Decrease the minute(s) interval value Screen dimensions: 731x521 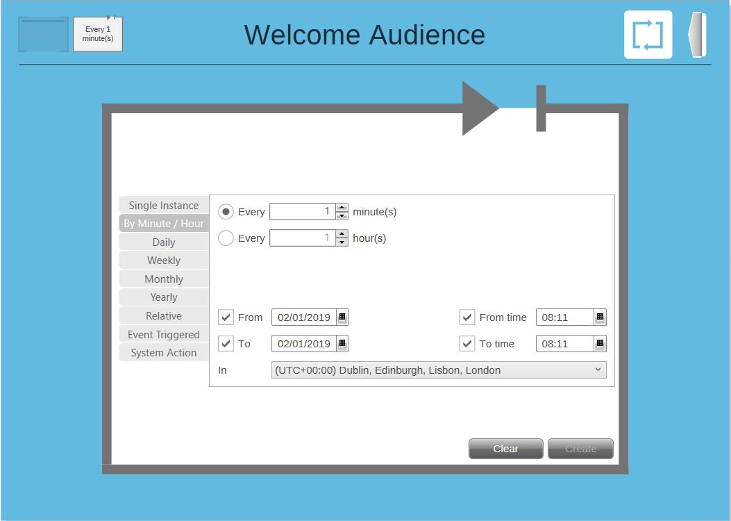coord(342,215)
